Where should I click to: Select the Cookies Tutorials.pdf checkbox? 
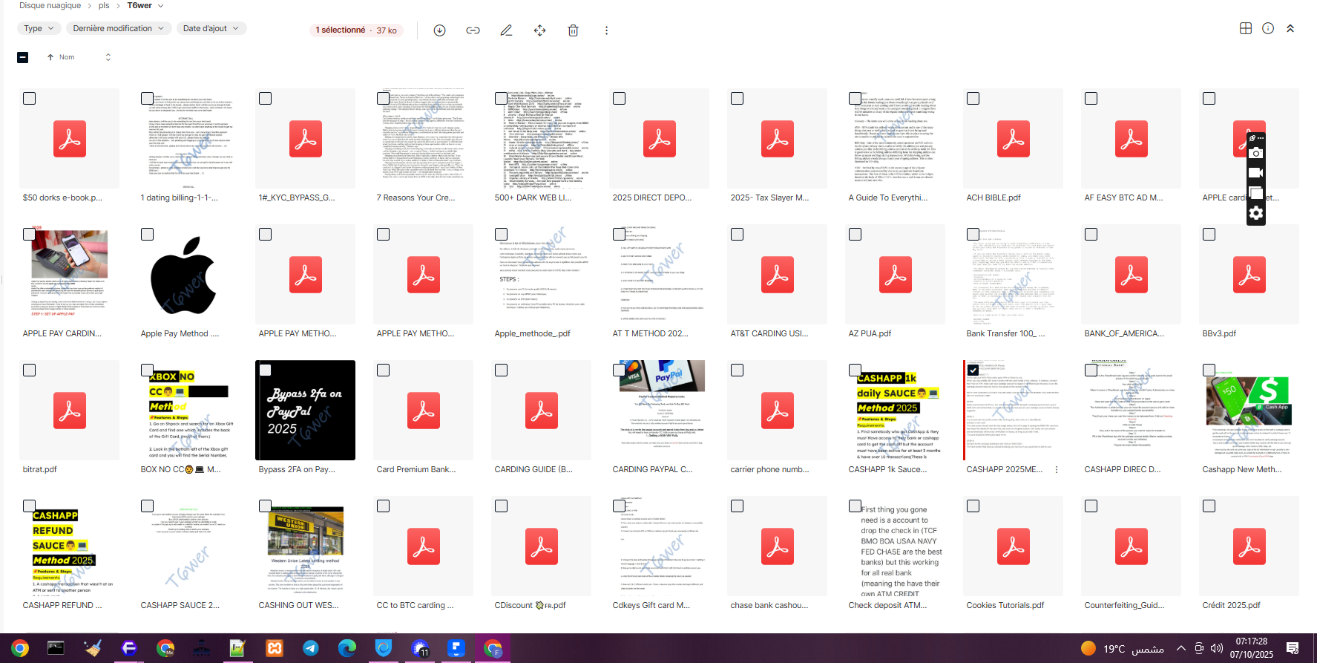coord(973,506)
